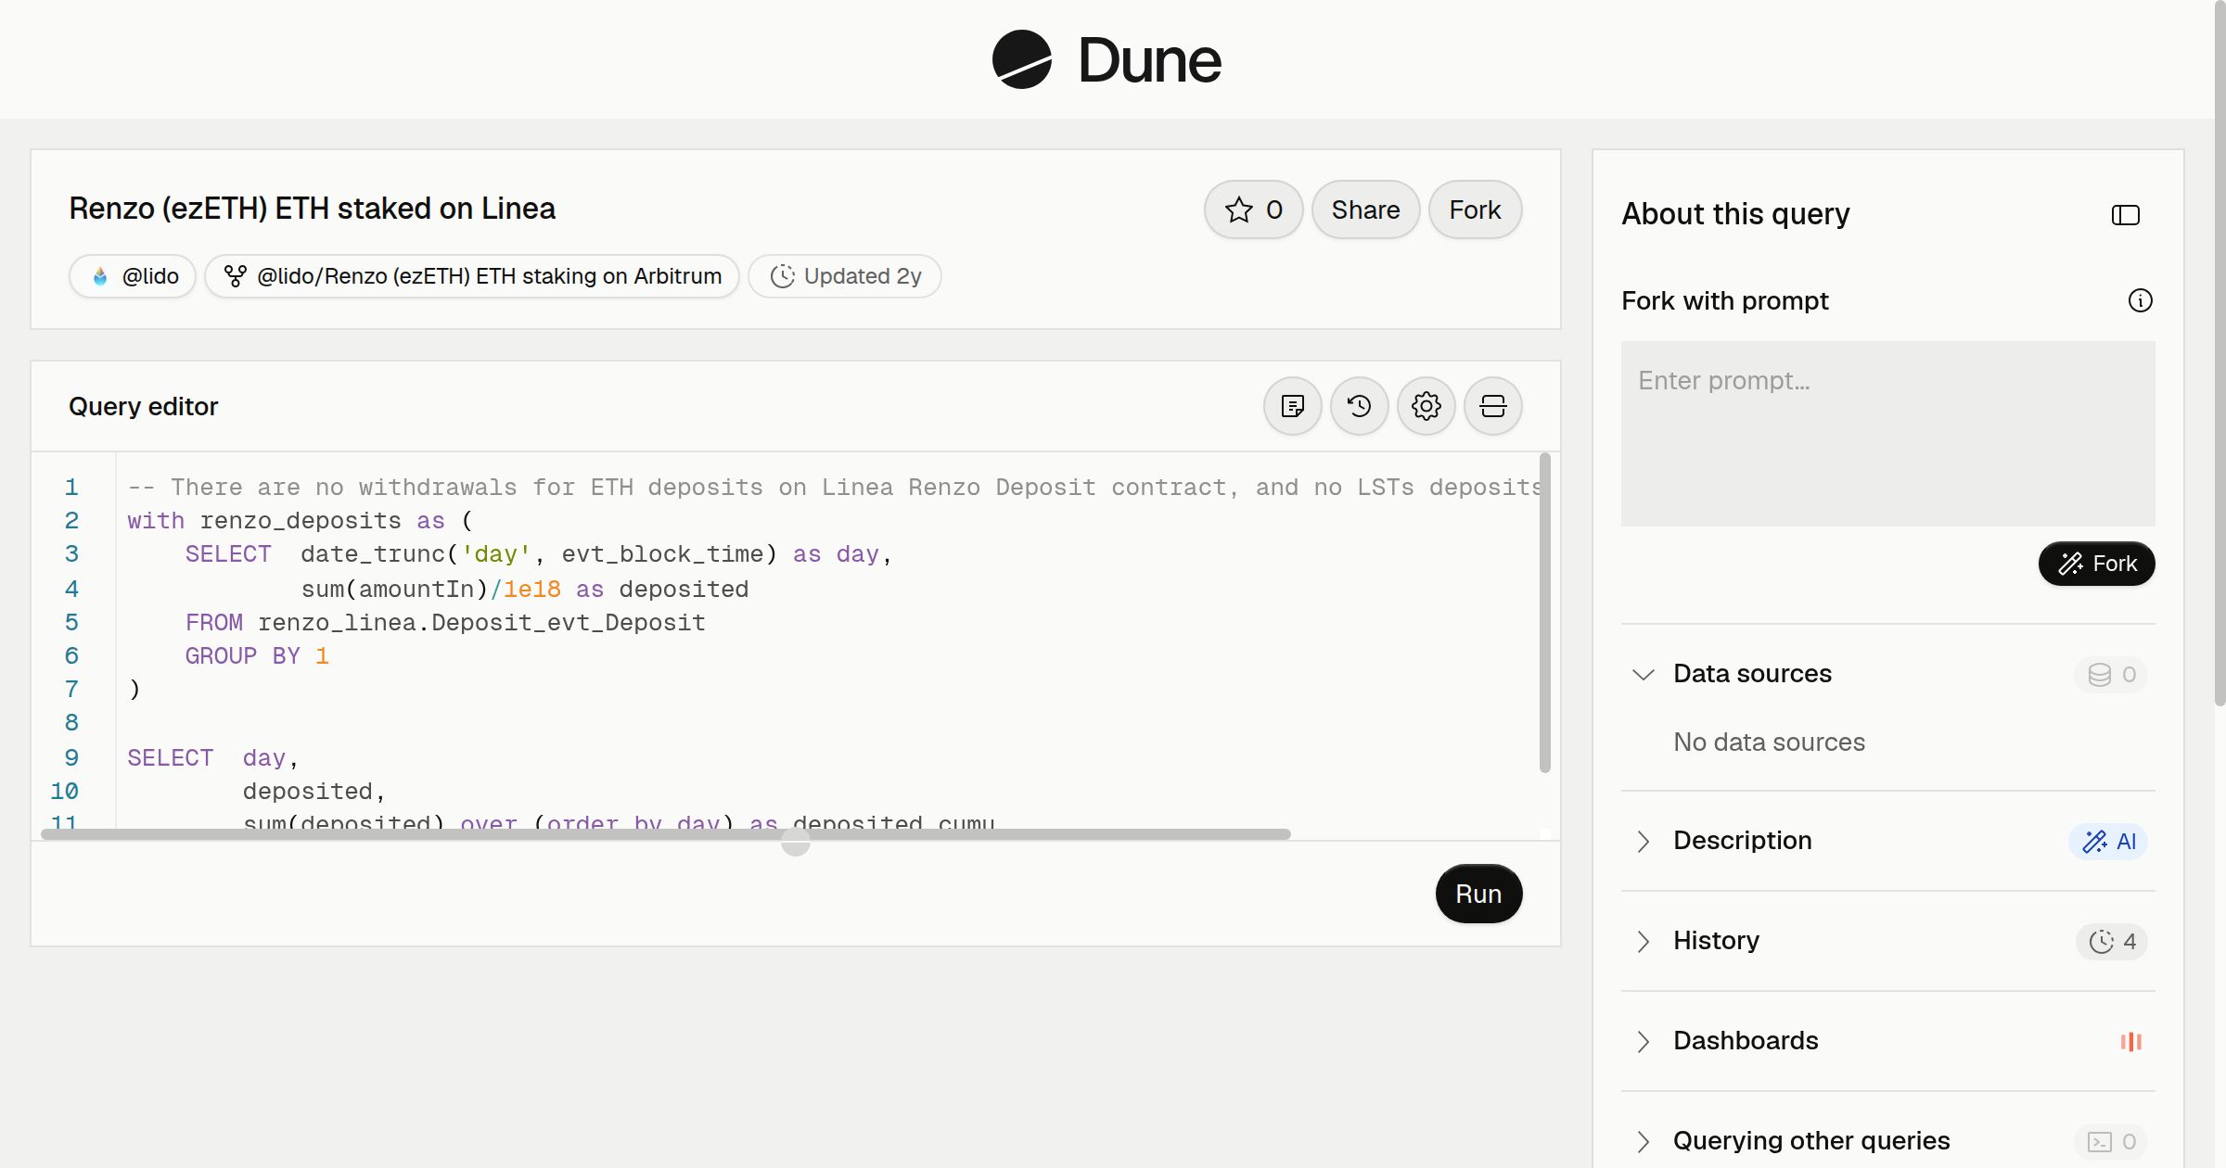
Task: Toggle the editor expand layout icon
Action: click(1492, 406)
